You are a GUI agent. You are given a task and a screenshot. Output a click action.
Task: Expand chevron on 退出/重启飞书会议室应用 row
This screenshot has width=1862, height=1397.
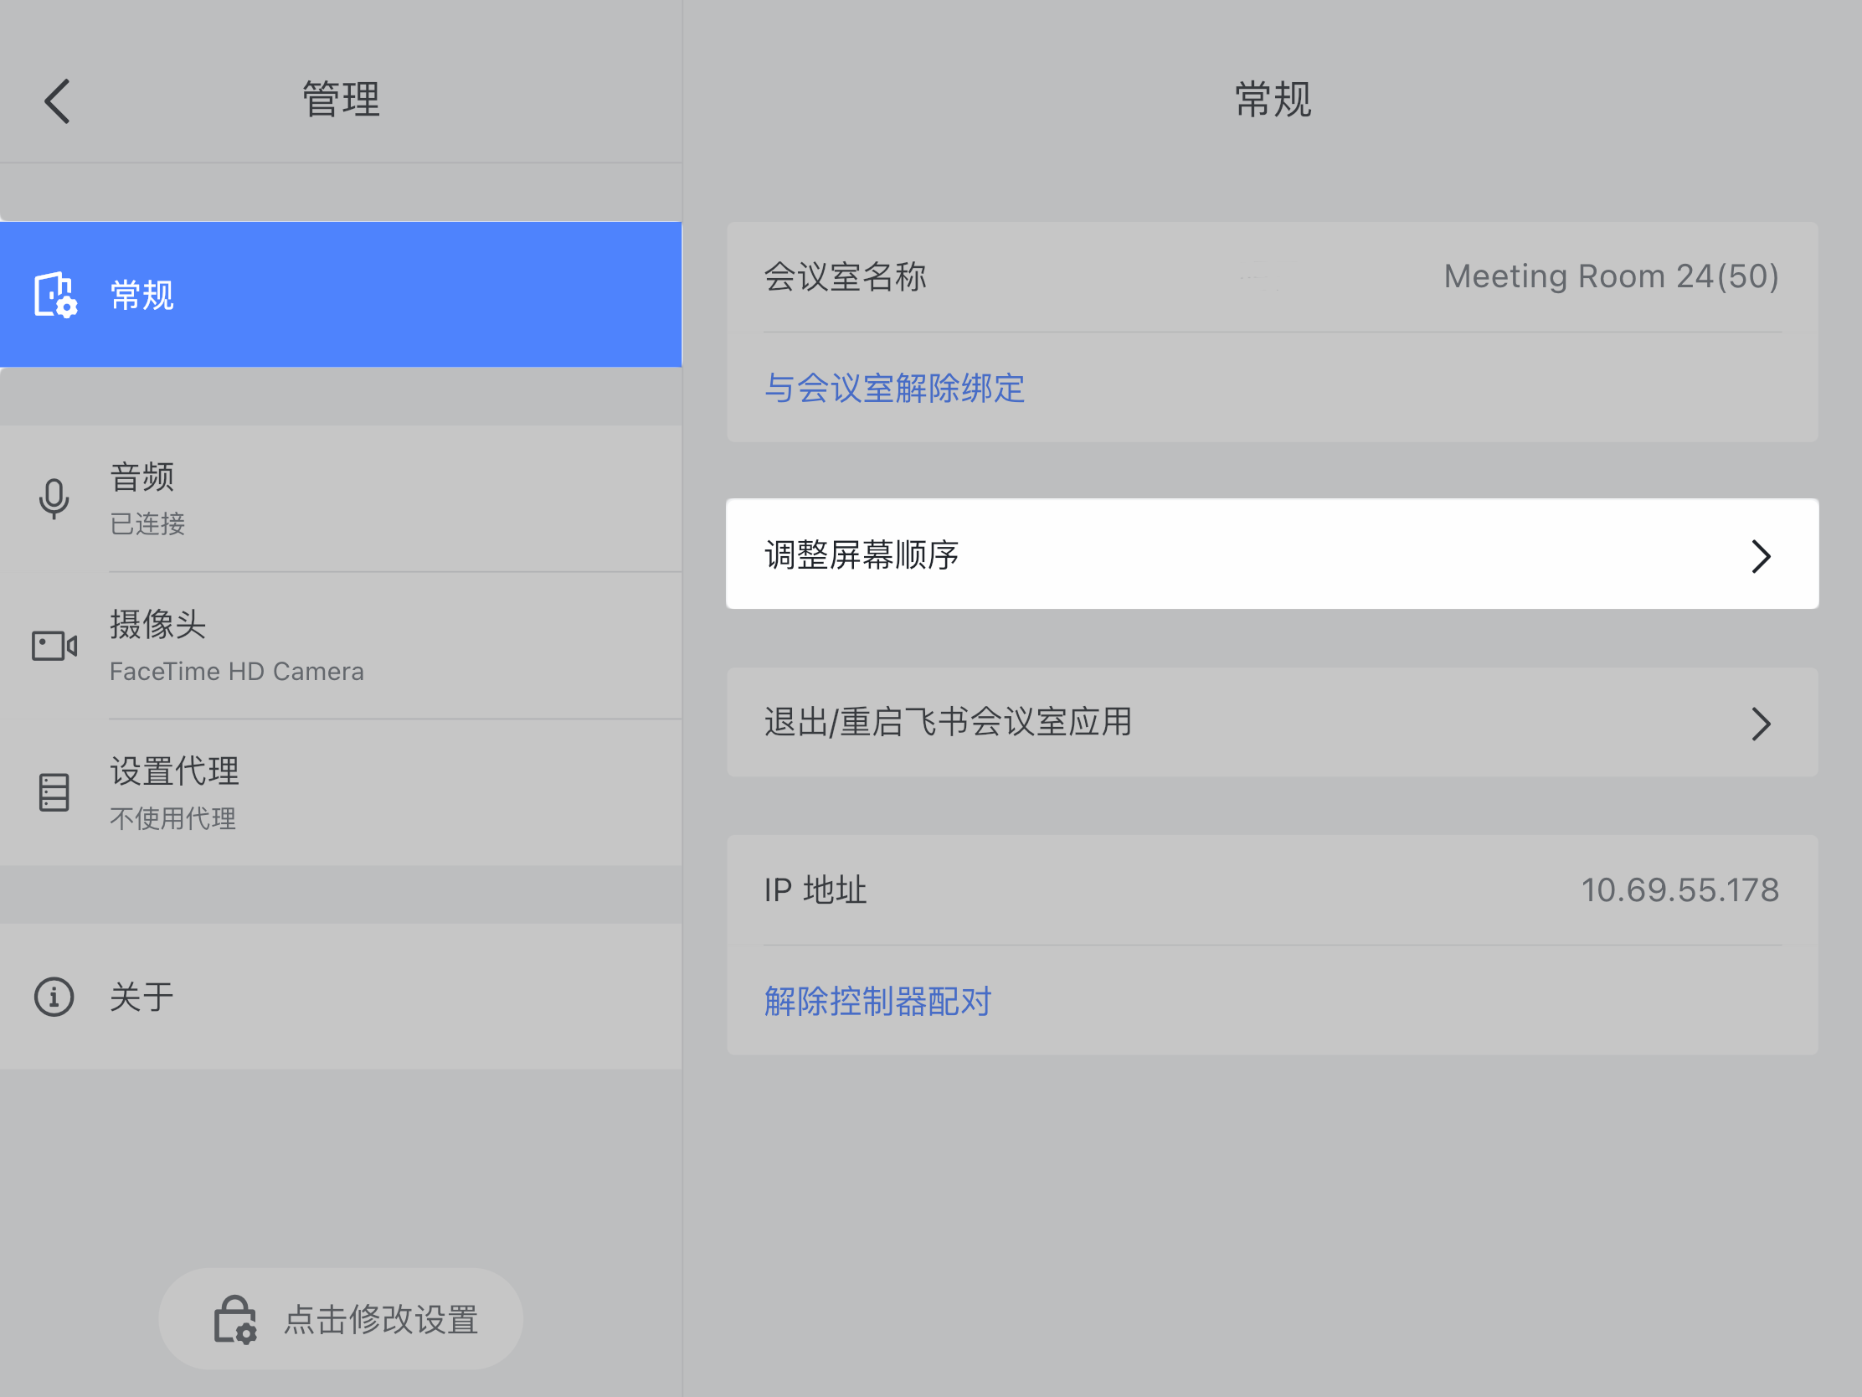pos(1761,724)
